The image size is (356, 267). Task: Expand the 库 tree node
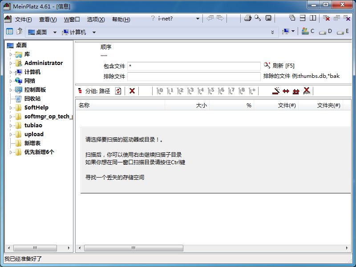[11, 54]
